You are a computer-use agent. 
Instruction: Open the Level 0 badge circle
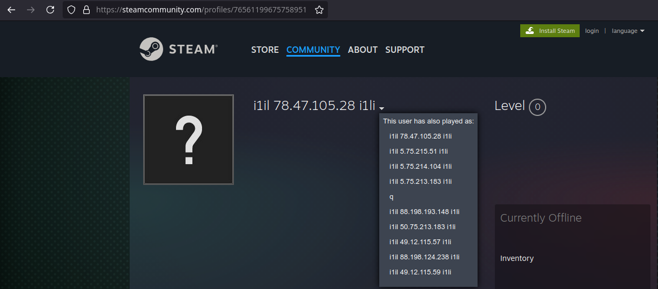click(x=537, y=107)
